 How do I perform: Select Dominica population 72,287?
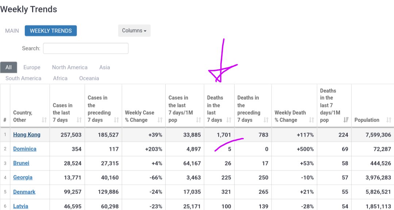click(x=382, y=149)
